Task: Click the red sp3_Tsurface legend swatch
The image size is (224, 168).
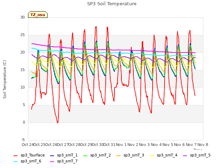Action: tap(15, 155)
